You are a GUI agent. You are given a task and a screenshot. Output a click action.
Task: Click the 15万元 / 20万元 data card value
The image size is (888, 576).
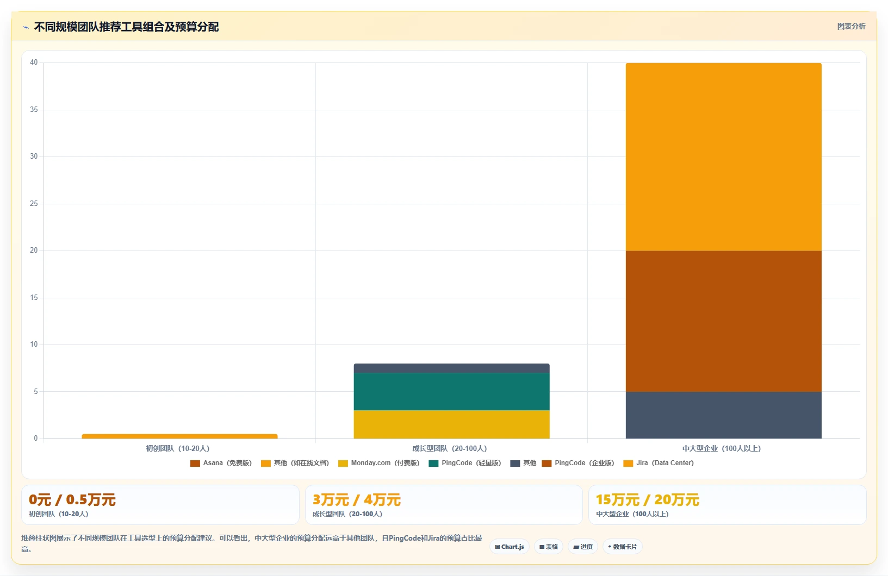point(648,500)
